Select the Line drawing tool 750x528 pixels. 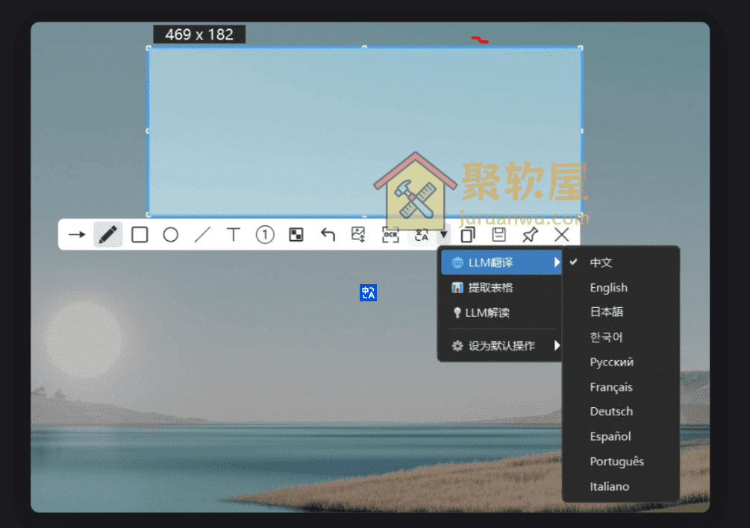tap(201, 234)
